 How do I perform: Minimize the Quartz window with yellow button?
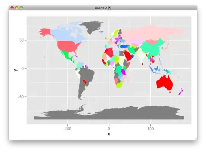click(x=17, y=8)
